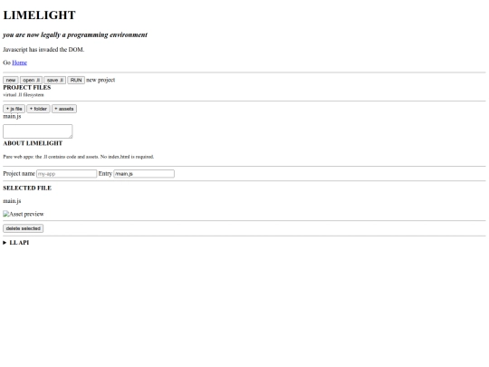The width and height of the screenshot is (489, 367).
Task: Open a .ll file with open button
Action: coord(31,81)
